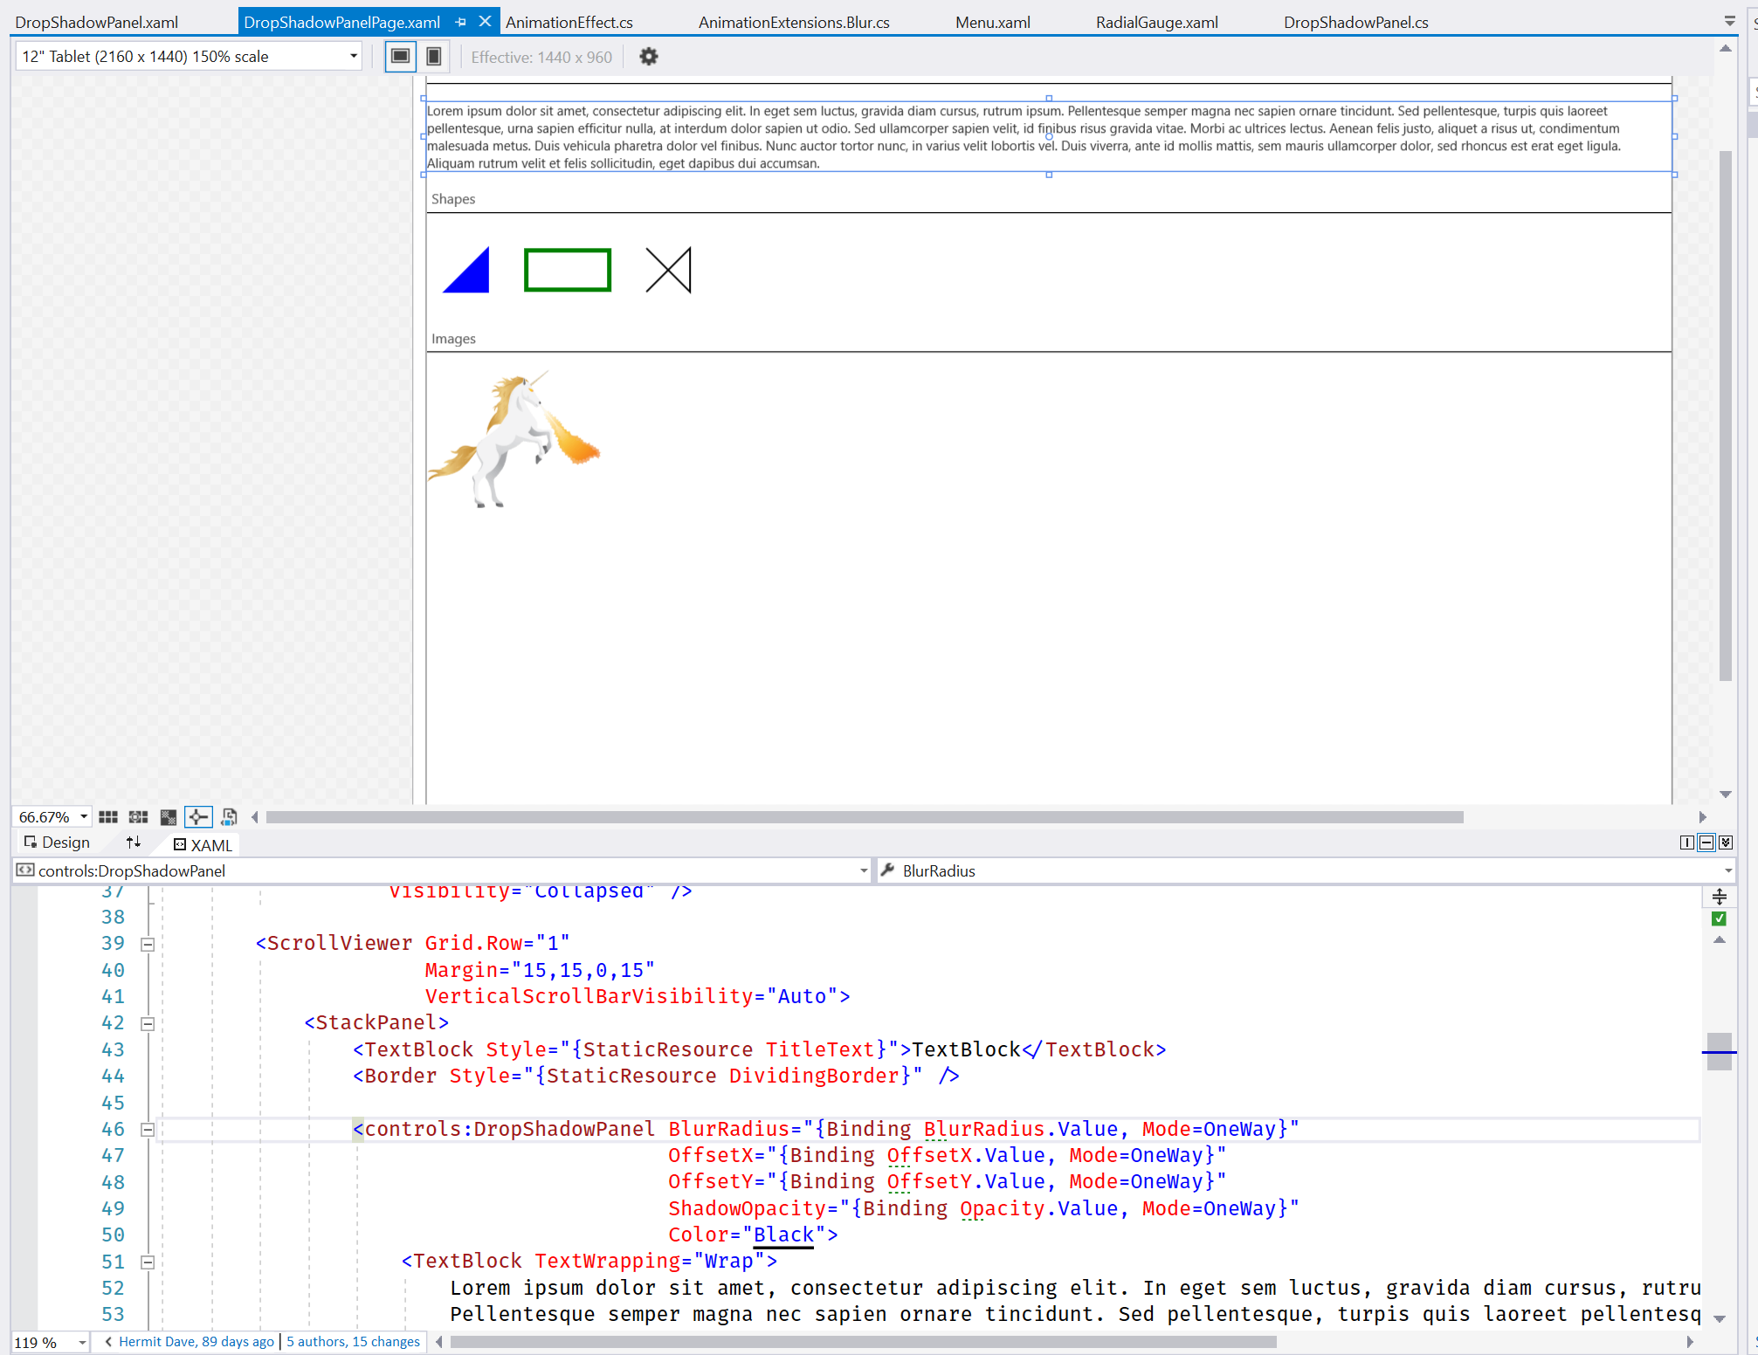
Task: Toggle the disable project code icon
Action: pyautogui.click(x=229, y=816)
